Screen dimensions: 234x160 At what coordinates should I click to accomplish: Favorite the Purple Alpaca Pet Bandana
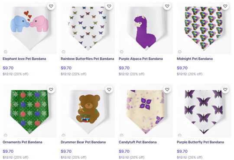click(167, 6)
